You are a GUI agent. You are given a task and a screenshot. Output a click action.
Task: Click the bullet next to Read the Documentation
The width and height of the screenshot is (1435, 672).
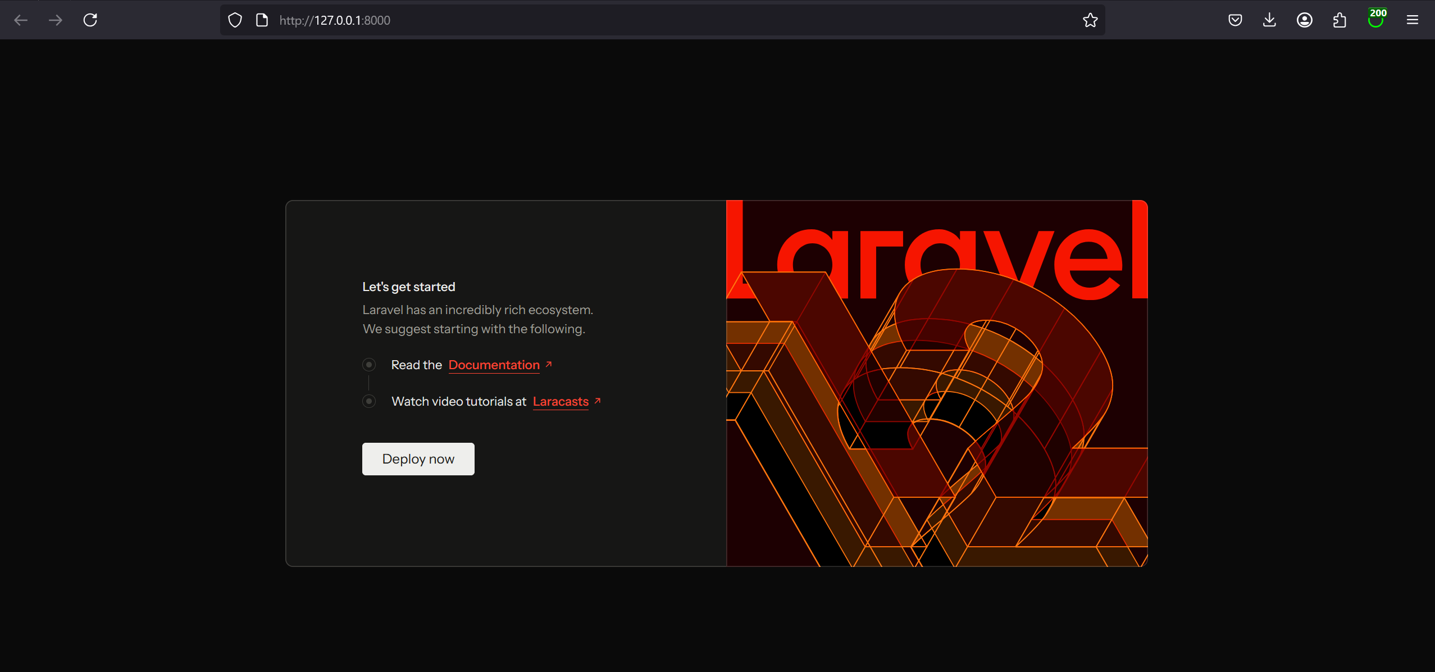pos(369,365)
